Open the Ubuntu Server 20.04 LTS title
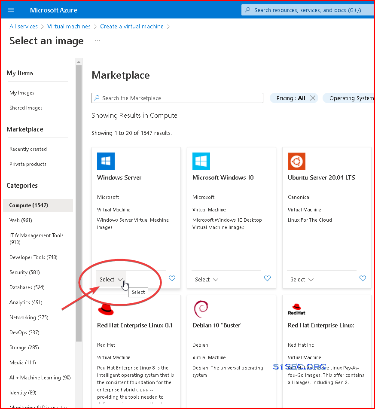This screenshot has height=409, width=375. pyautogui.click(x=321, y=177)
